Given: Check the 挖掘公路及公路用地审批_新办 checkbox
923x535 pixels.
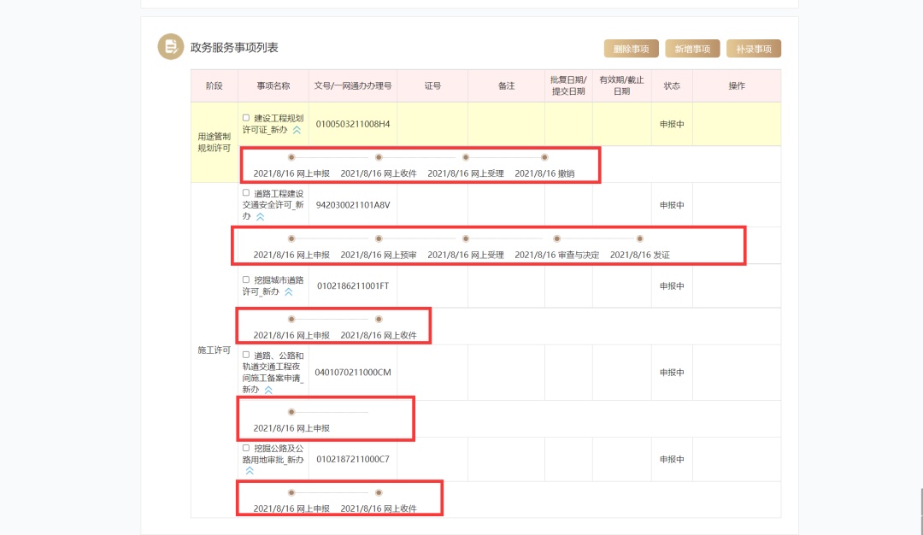Looking at the screenshot, I should click(x=246, y=447).
